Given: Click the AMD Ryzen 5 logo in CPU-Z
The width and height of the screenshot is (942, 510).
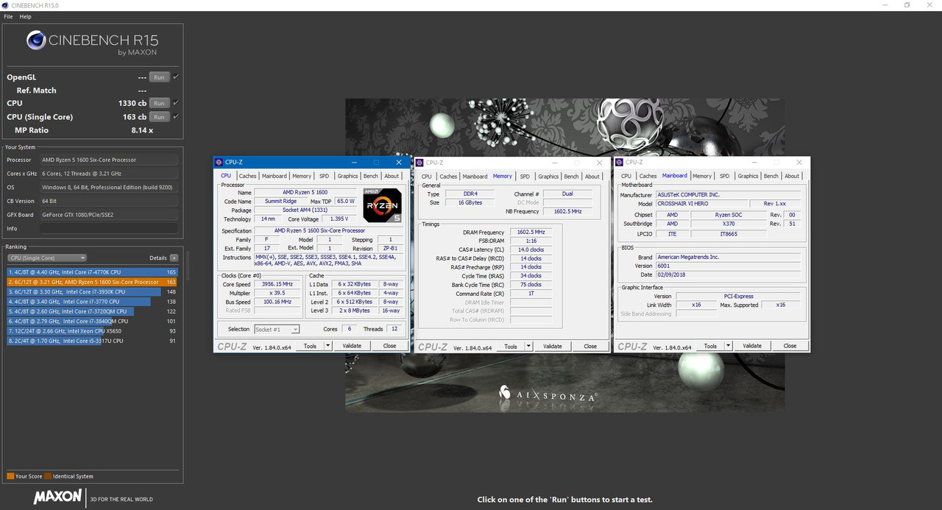Looking at the screenshot, I should click(x=381, y=206).
